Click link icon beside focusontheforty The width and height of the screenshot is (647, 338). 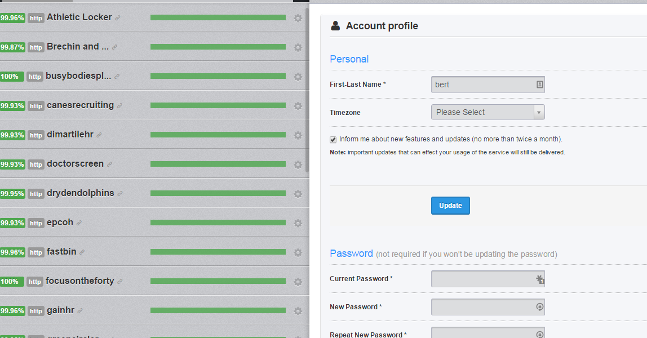[119, 282]
